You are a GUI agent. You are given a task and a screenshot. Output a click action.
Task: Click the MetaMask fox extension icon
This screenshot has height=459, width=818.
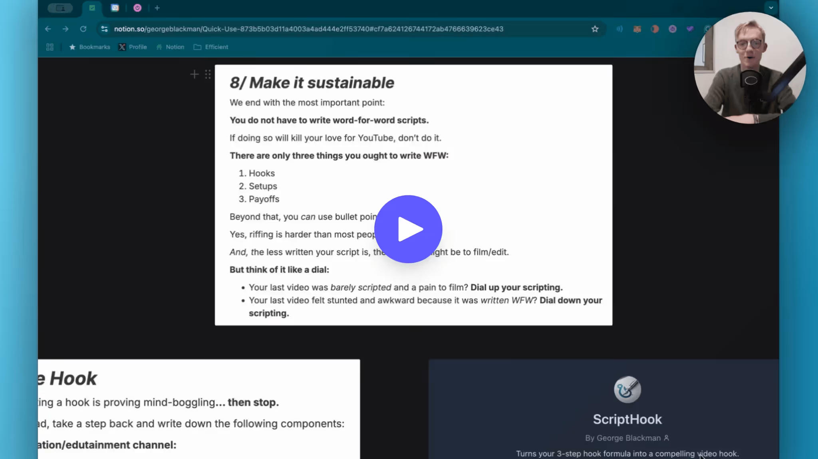coord(637,29)
